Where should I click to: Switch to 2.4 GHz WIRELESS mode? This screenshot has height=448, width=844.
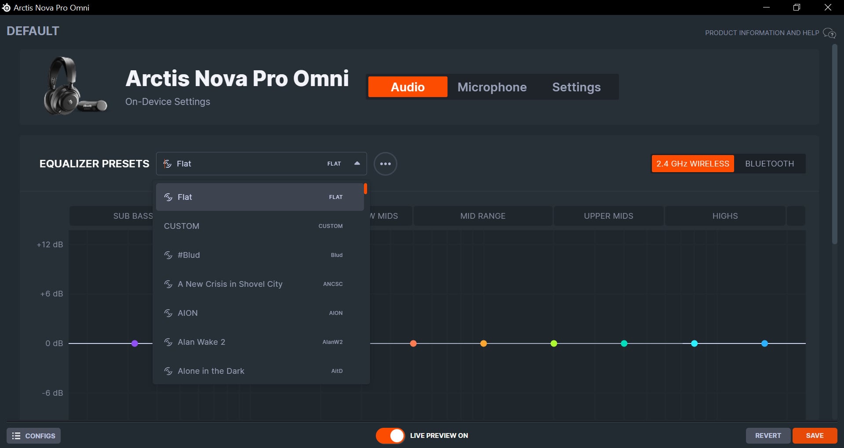(692, 164)
